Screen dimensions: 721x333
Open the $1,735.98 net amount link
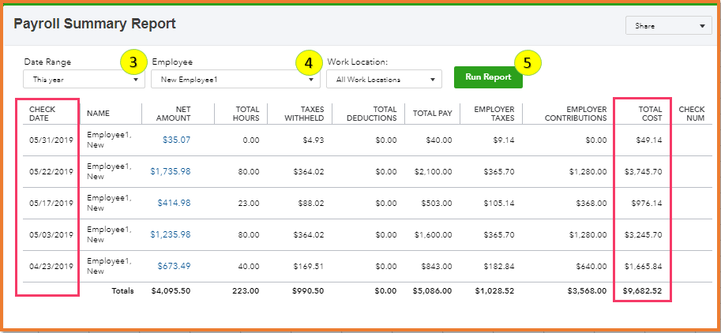tap(170, 171)
